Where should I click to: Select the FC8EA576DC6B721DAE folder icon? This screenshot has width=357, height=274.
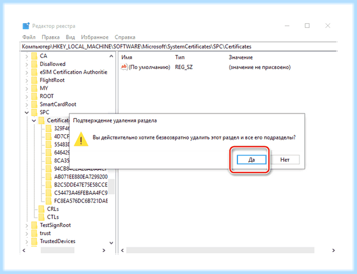point(49,201)
